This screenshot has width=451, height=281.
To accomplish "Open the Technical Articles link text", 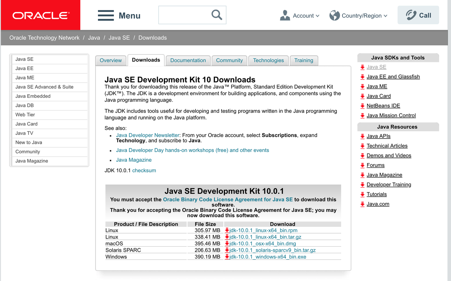I will pyautogui.click(x=387, y=146).
